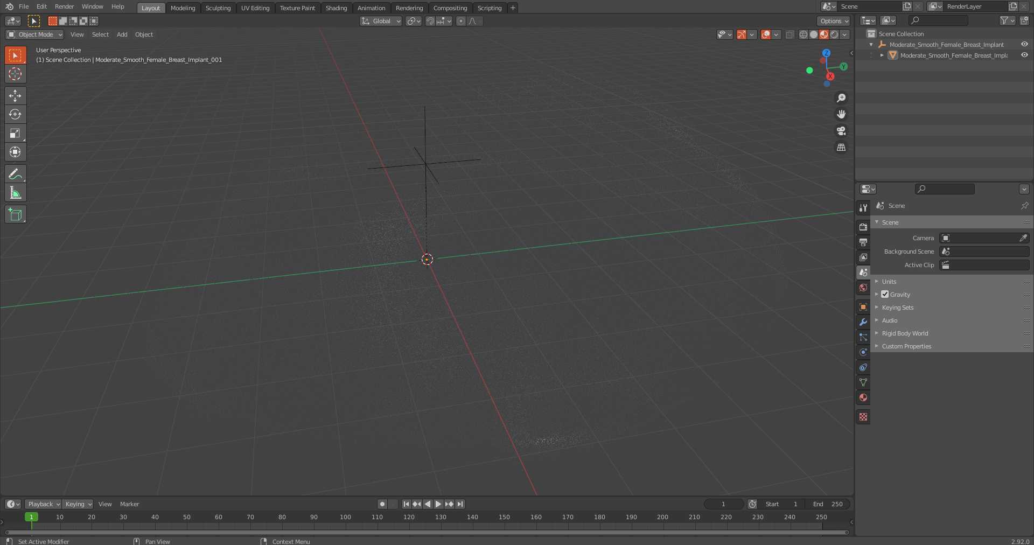Open the Keying dropdown in timeline
The width and height of the screenshot is (1034, 545).
click(x=78, y=504)
